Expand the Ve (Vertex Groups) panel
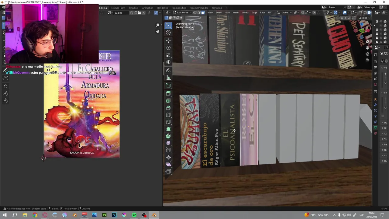This screenshot has width=389, height=219. [x=384, y=68]
